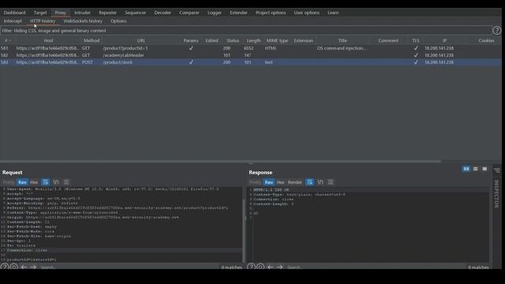505x284 pixels.
Task: Open Request panel hamburger menu
Action: point(66,182)
